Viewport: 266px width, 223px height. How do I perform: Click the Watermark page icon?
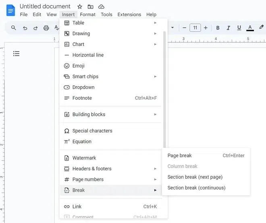pyautogui.click(x=66, y=158)
